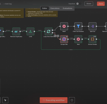Click the Executing workflow button
The height and width of the screenshot is (104, 107).
point(54,100)
